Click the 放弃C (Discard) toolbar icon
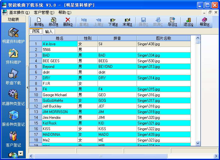Viewport: 220px width, 160px height. click(158, 20)
